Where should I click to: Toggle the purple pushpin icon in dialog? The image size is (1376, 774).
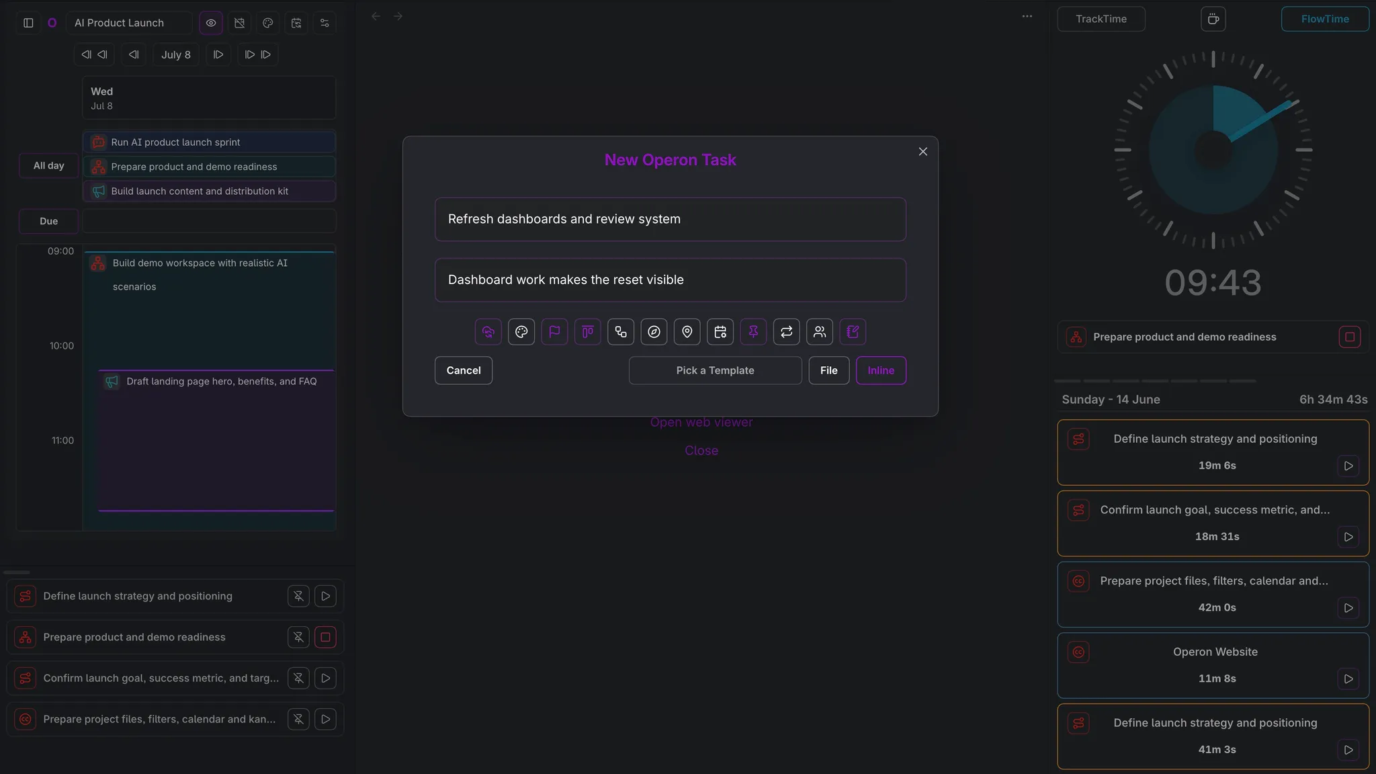coord(753,332)
